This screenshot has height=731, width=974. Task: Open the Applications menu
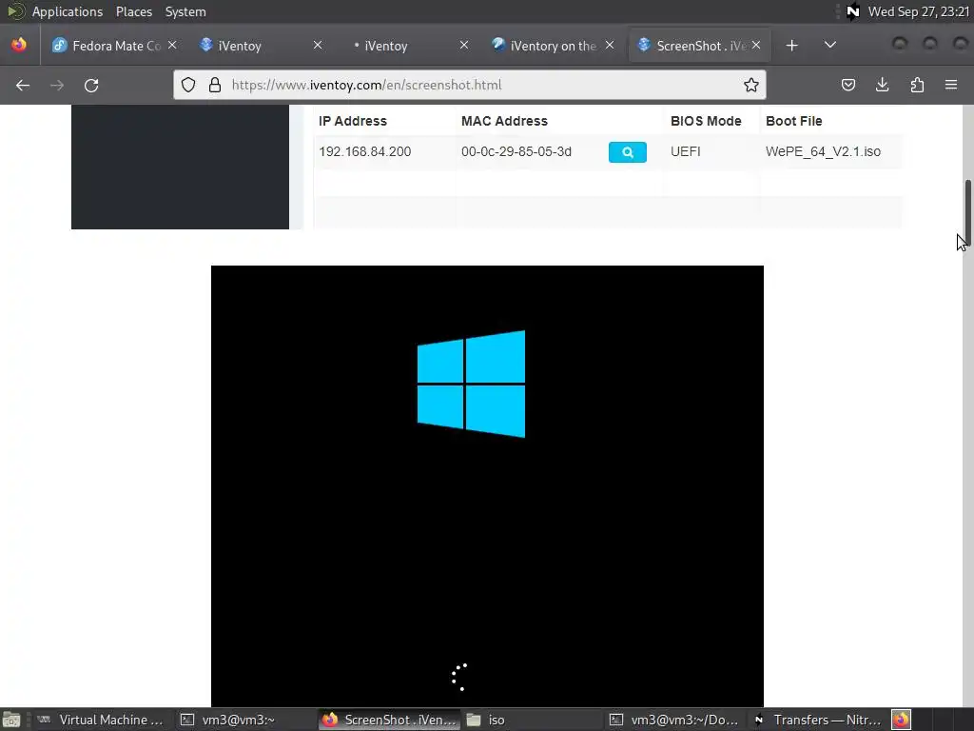68,11
